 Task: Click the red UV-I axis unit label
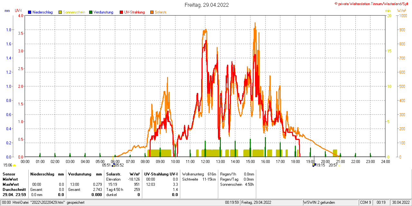point(18,11)
